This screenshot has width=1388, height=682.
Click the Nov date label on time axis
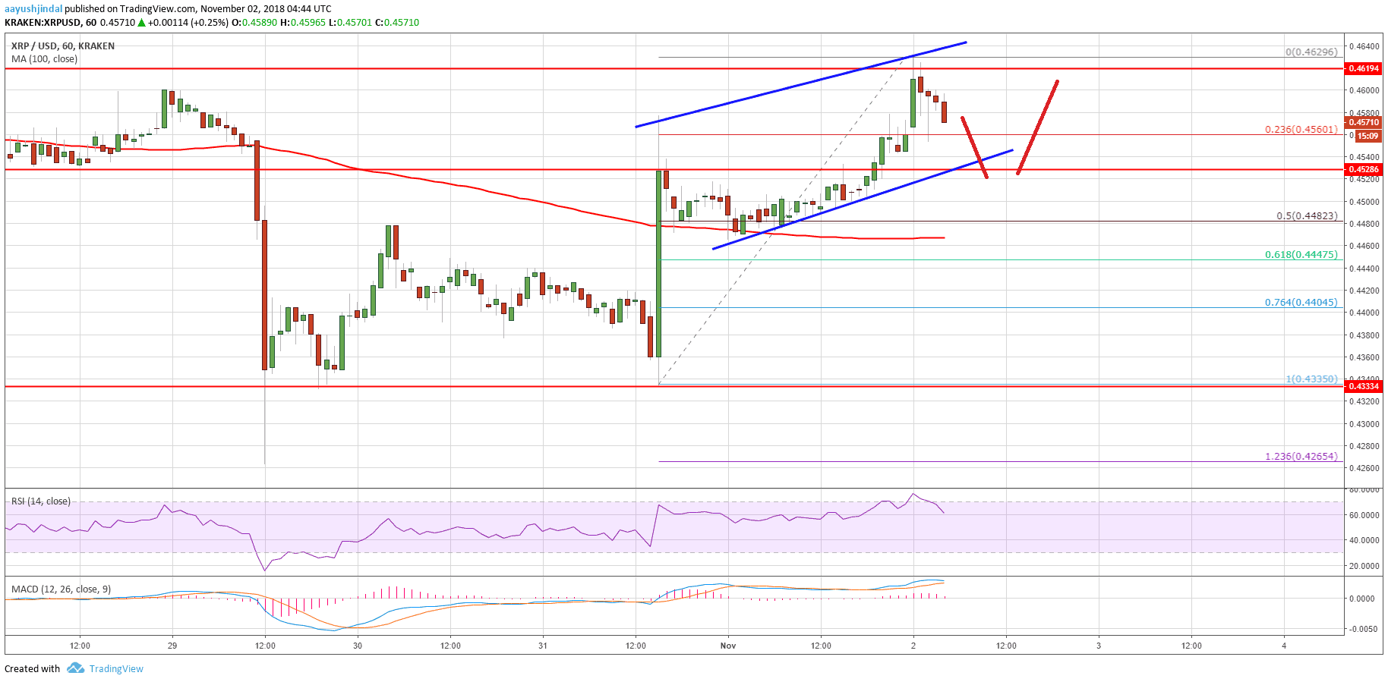click(728, 646)
